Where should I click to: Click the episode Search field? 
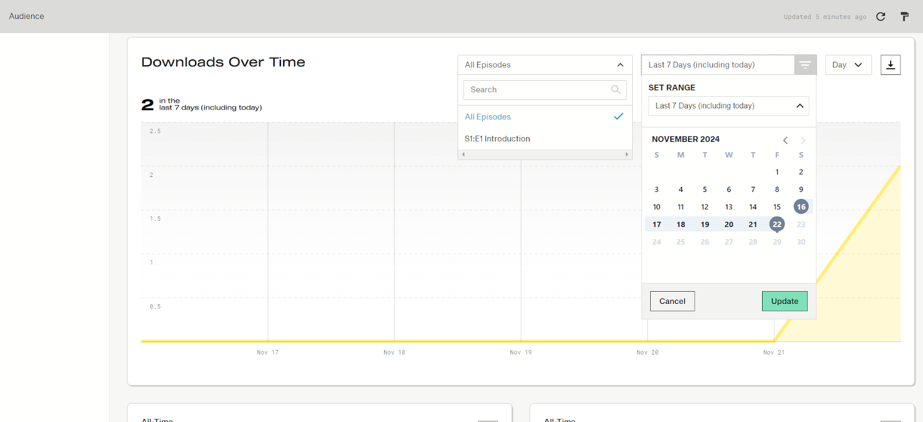point(545,90)
